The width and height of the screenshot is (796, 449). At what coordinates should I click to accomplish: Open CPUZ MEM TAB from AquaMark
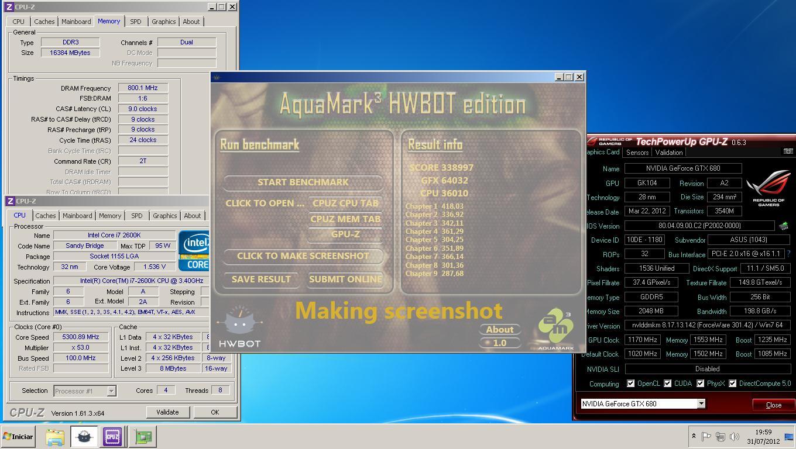tap(345, 219)
